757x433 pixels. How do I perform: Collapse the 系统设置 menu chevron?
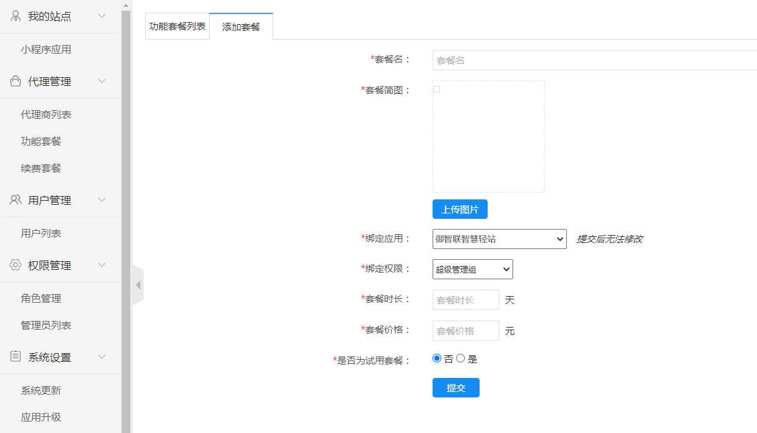coord(102,357)
